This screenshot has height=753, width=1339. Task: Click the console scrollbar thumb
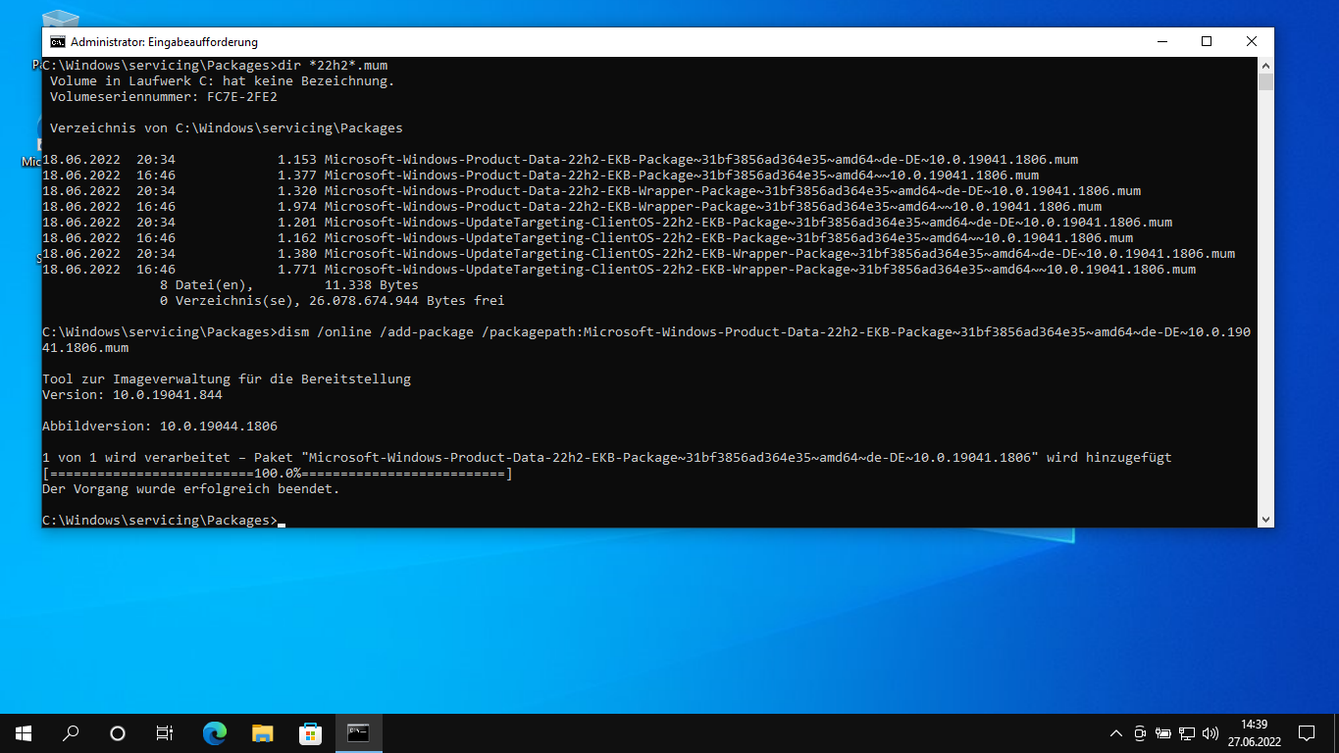pyautogui.click(x=1265, y=81)
